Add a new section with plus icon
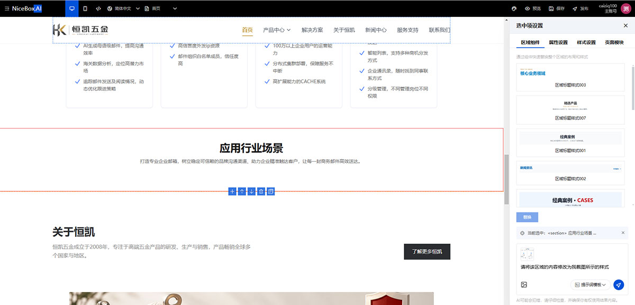This screenshot has height=305, width=635. (232, 191)
